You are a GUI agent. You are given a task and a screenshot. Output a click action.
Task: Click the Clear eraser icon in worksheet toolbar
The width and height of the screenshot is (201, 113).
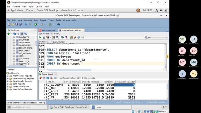75,37
